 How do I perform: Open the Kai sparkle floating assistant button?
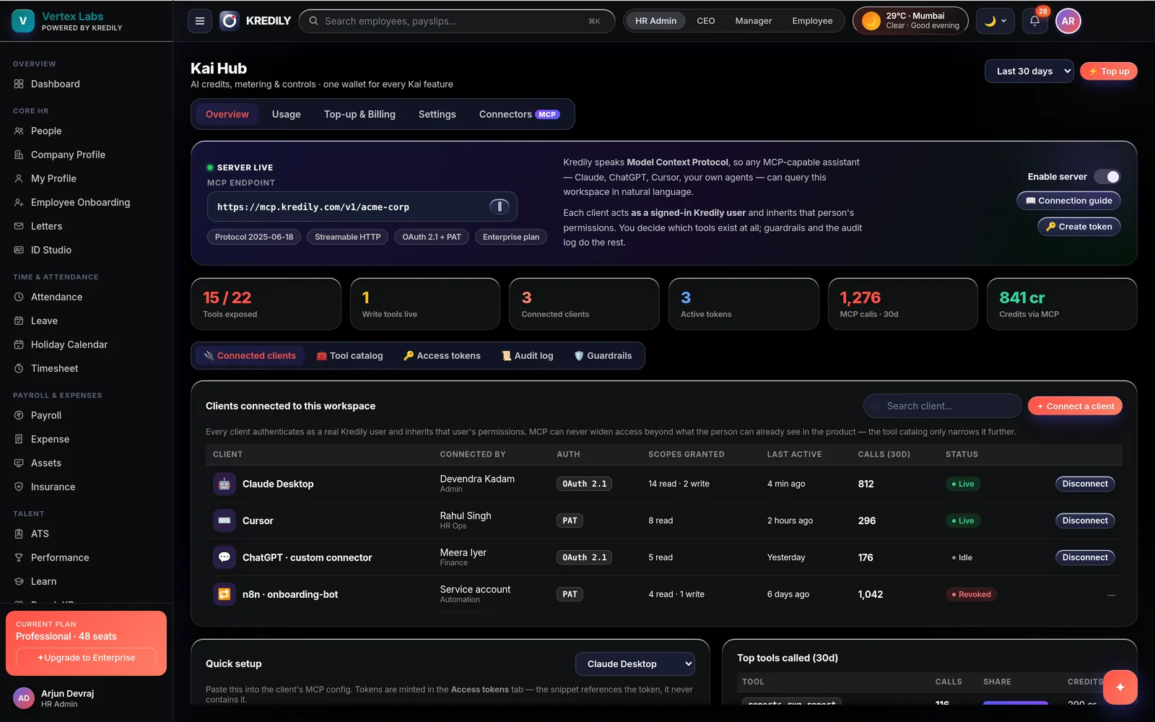[x=1120, y=687]
